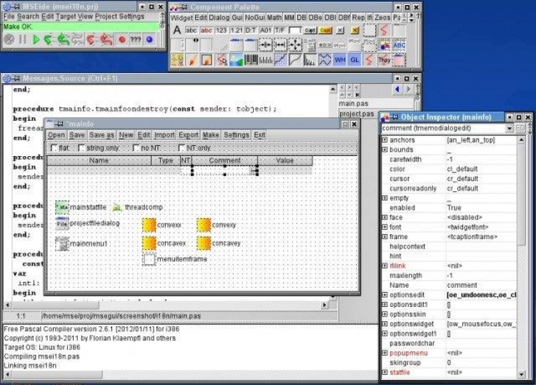
Task: Enable the 'flat' checkbox
Action: [x=54, y=148]
